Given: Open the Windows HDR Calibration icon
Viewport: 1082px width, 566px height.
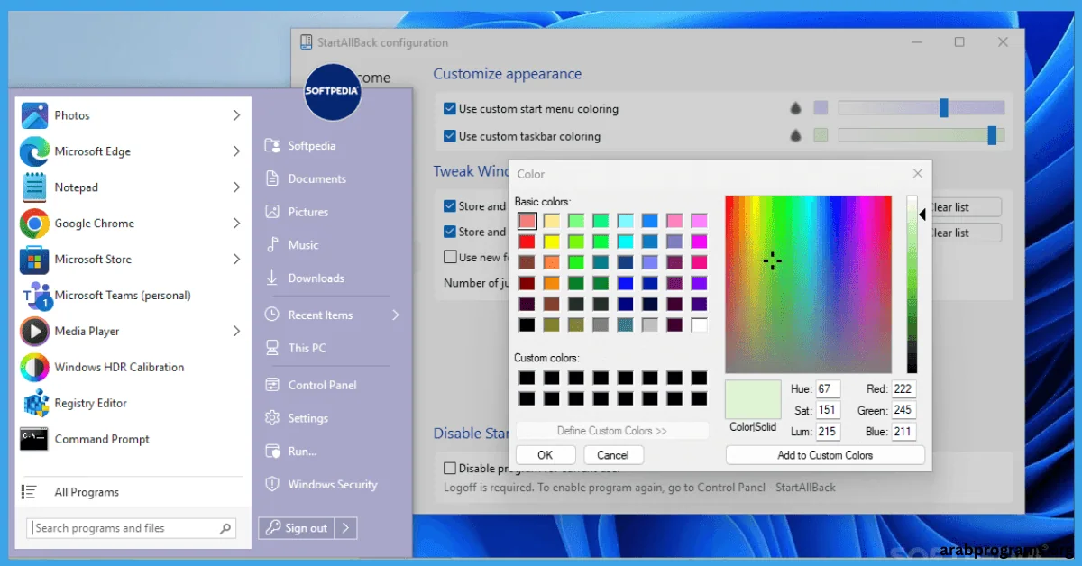Looking at the screenshot, I should tap(34, 368).
